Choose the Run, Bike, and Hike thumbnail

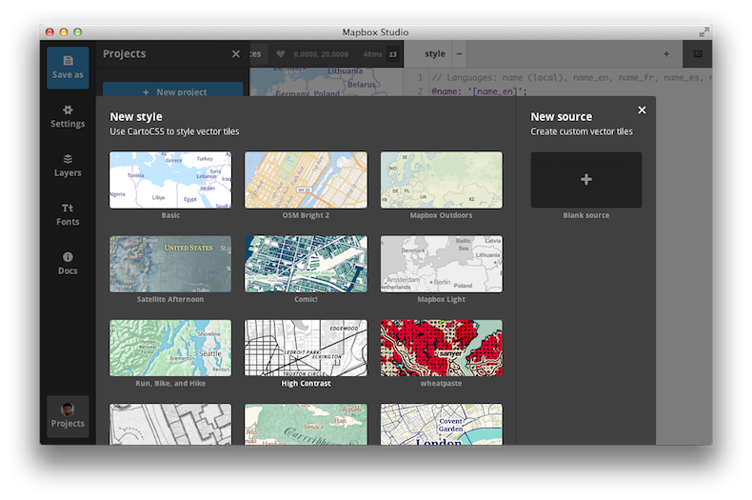pos(170,348)
